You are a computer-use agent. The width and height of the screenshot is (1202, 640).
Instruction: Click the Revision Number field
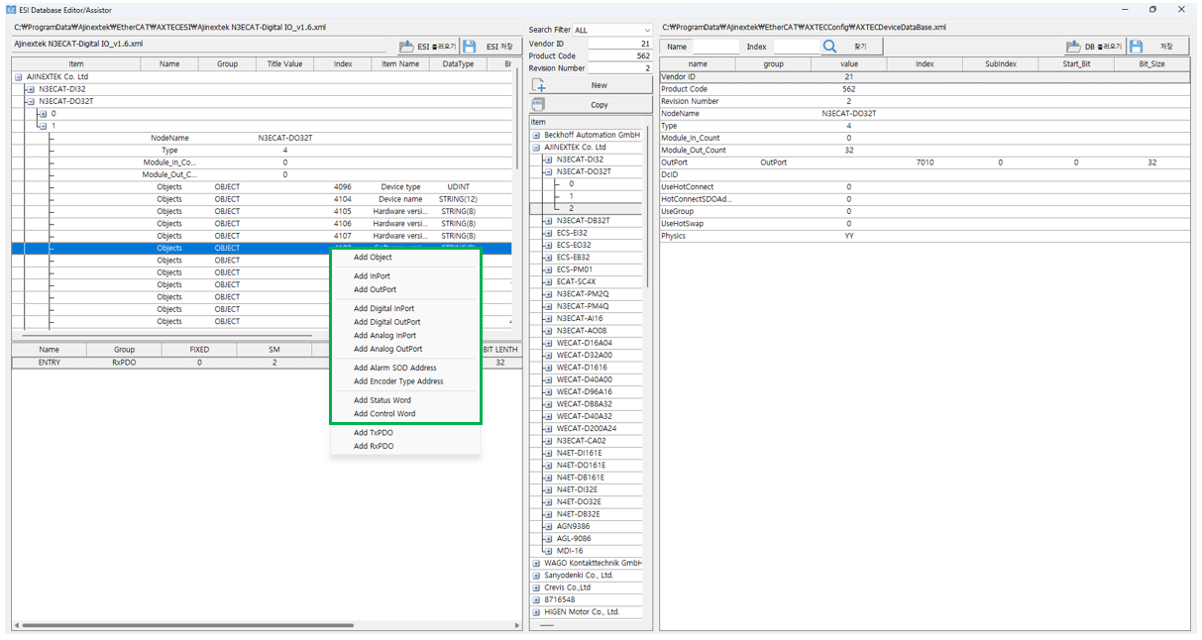coord(620,68)
